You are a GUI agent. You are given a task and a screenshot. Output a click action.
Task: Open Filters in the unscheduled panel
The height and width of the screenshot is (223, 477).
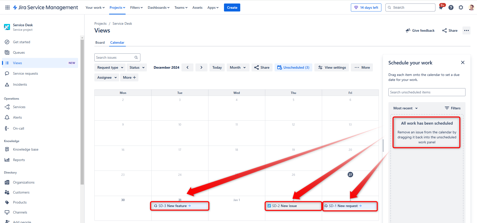point(452,108)
